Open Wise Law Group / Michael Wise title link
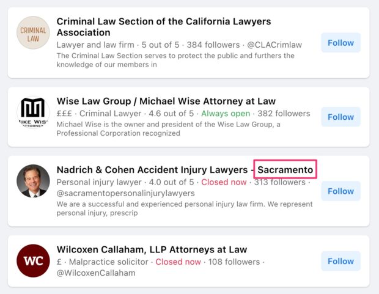Screen dimensions: 379x294 coord(166,101)
